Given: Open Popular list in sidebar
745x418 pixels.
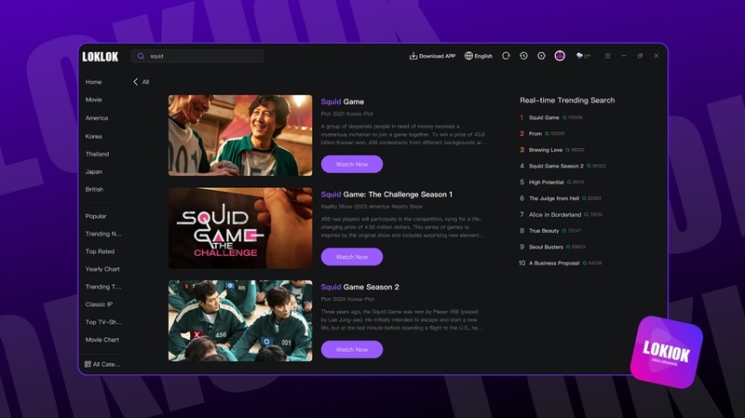Looking at the screenshot, I should tap(96, 216).
